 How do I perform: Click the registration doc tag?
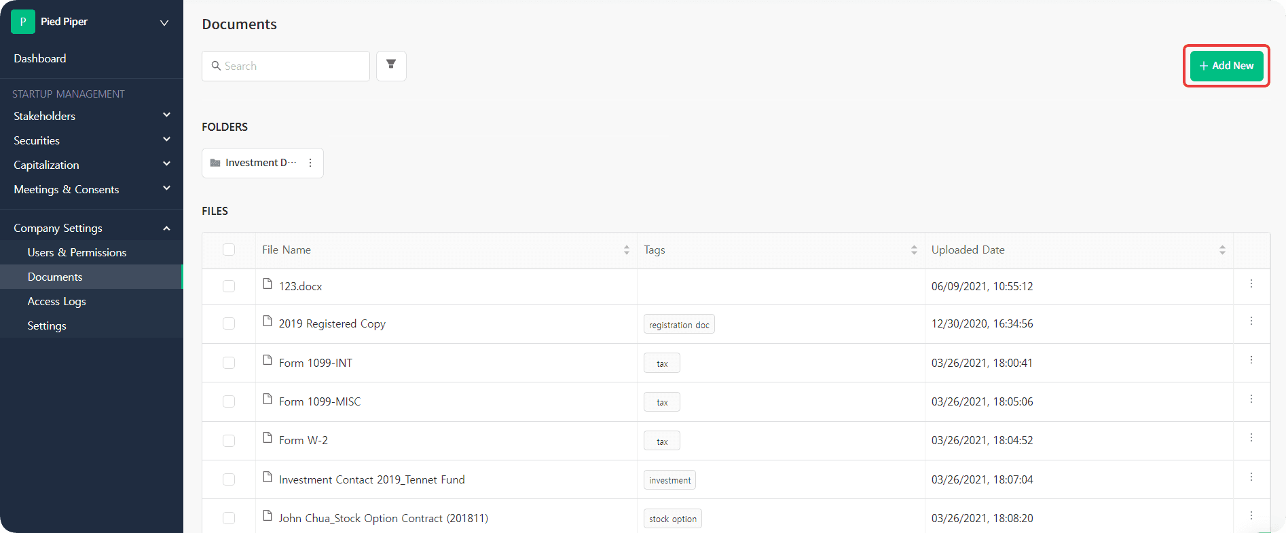click(x=679, y=325)
